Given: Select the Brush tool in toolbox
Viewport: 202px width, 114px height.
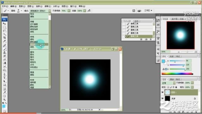Looking at the screenshot, I should tap(4, 49).
